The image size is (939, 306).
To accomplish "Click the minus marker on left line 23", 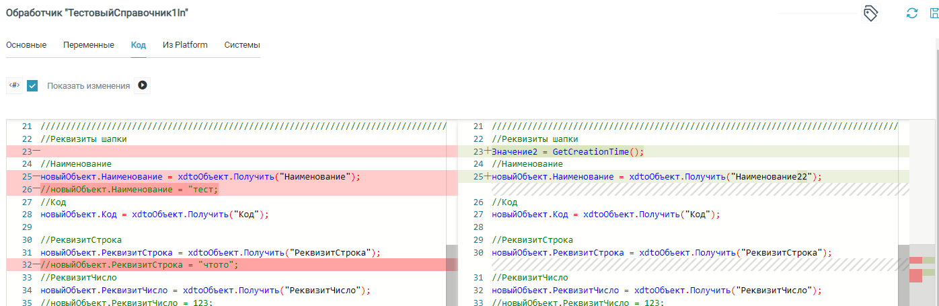I will coord(36,152).
